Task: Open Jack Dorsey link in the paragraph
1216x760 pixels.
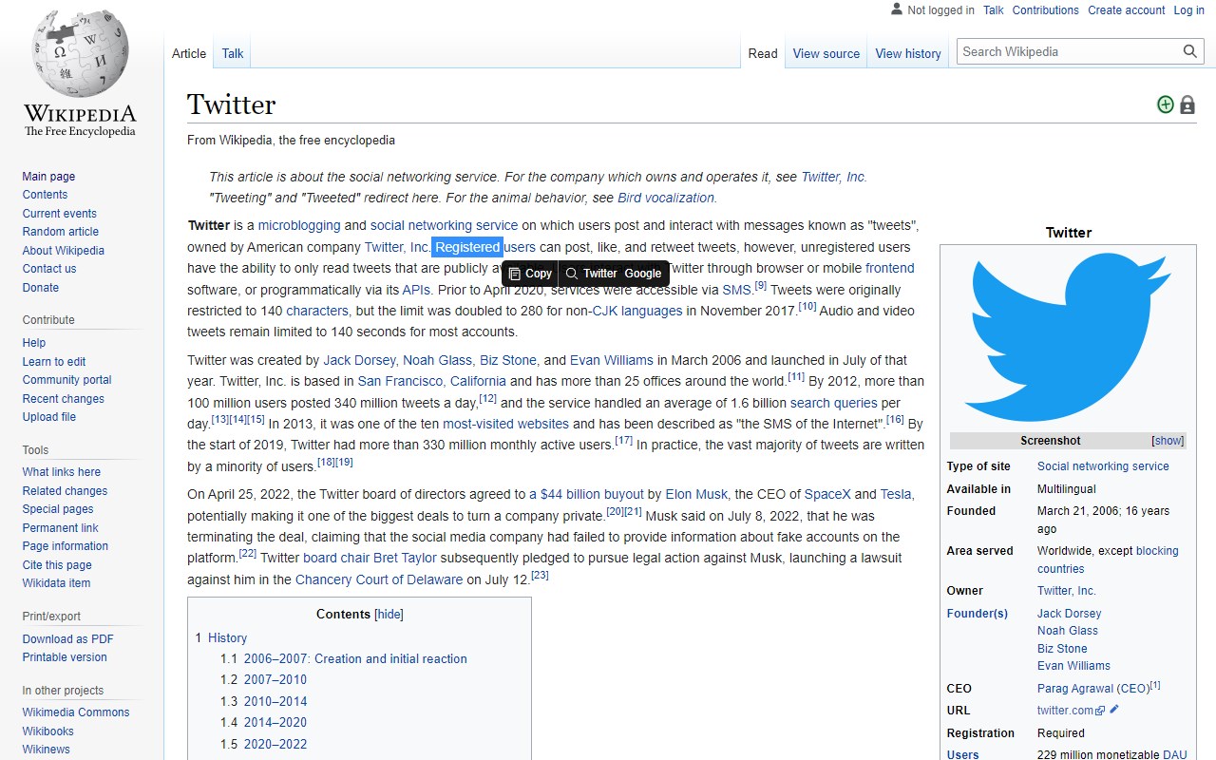Action: tap(359, 360)
